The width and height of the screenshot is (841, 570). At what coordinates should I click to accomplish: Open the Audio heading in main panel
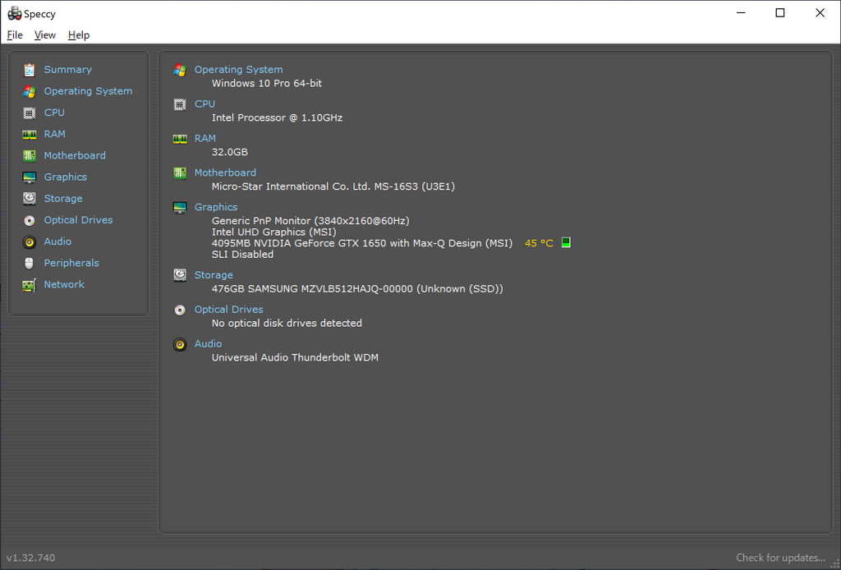[208, 343]
